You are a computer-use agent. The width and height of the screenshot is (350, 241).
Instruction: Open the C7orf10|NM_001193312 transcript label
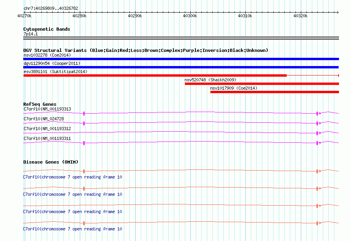47,129
